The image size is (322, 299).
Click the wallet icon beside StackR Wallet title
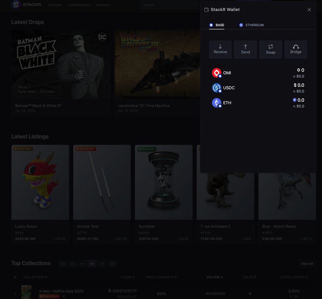tap(206, 10)
